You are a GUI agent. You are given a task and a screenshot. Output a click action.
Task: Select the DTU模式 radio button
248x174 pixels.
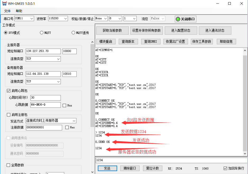tap(6, 33)
